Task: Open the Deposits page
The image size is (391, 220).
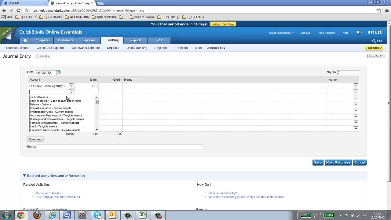Action: (113, 48)
